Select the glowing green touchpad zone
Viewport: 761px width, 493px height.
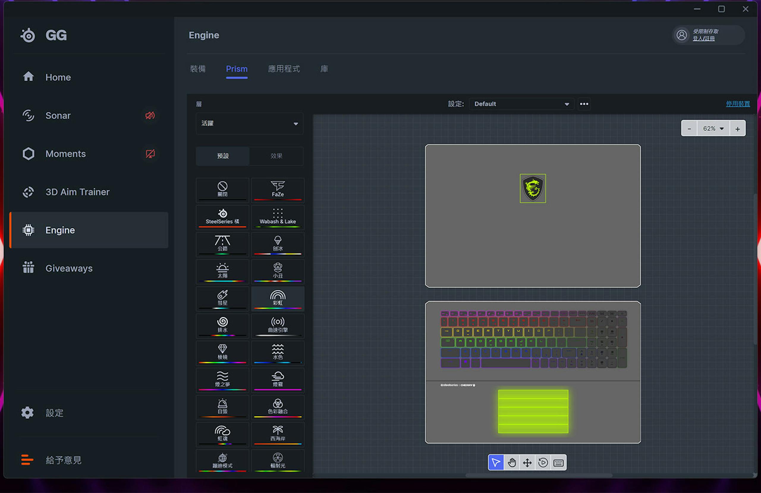click(533, 411)
